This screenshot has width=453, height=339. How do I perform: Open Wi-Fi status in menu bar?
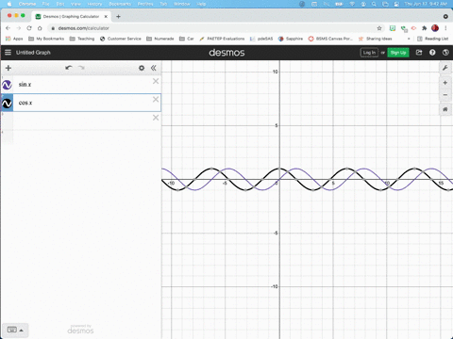click(352, 4)
